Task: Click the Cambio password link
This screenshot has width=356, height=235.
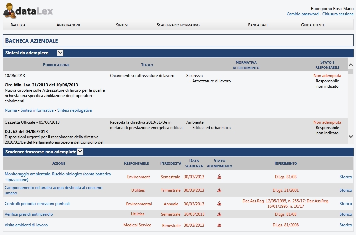Action: click(302, 14)
